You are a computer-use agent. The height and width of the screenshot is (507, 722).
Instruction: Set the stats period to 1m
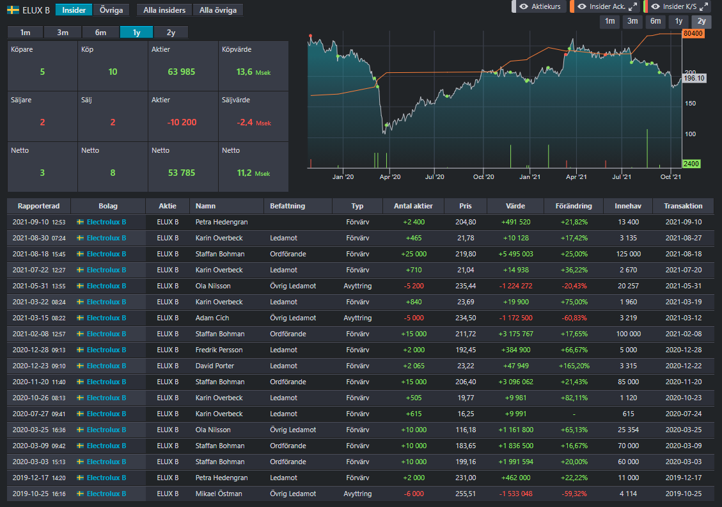26,32
